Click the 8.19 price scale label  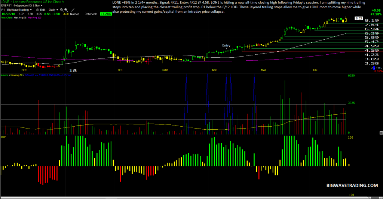pos(371,20)
